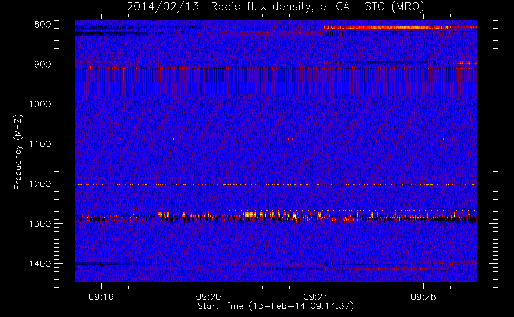Image resolution: width=514 pixels, height=317 pixels.
Task: Click the 09:28 time tick label
Action: 423,297
